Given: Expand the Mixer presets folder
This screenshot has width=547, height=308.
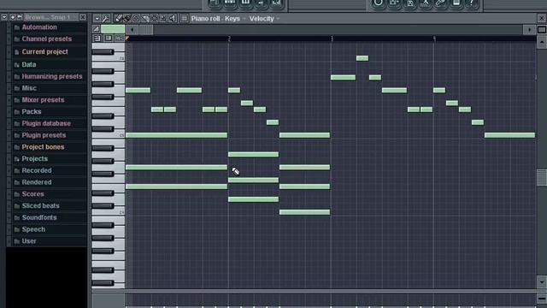Looking at the screenshot, I should coord(43,100).
